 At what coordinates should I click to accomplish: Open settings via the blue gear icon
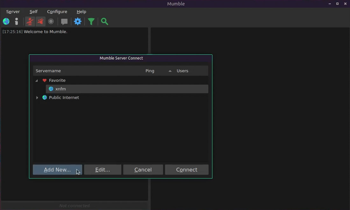pyautogui.click(x=78, y=21)
